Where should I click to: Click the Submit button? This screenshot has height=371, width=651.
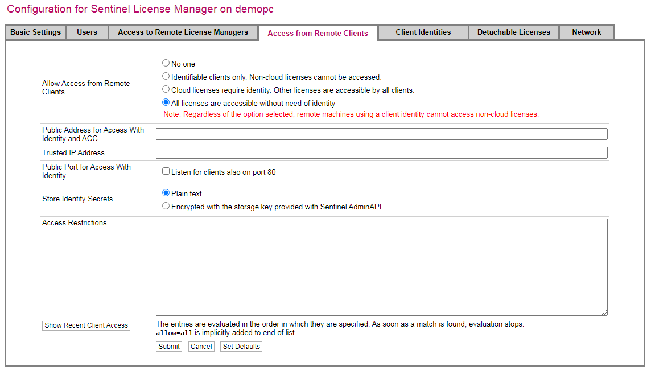pos(169,347)
